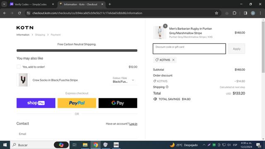
Task: Click the free shipping progress bar
Action: click(77, 50)
